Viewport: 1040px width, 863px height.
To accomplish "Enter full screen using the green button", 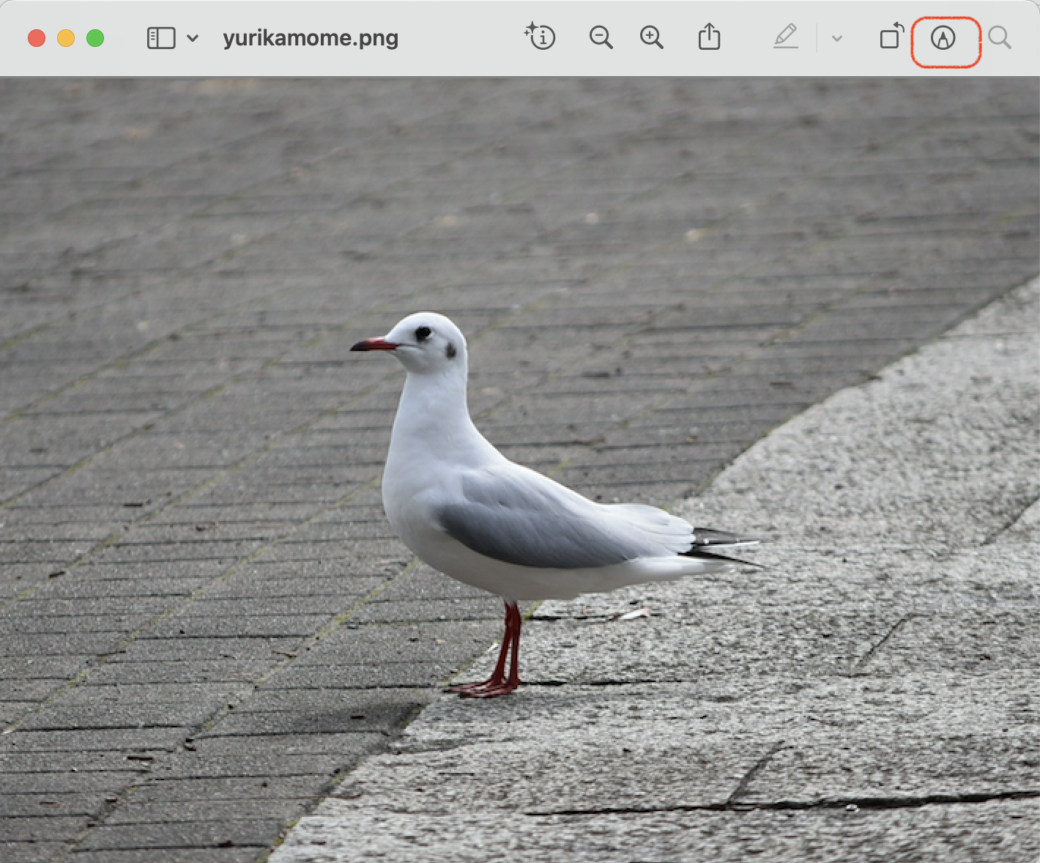I will pyautogui.click(x=95, y=38).
